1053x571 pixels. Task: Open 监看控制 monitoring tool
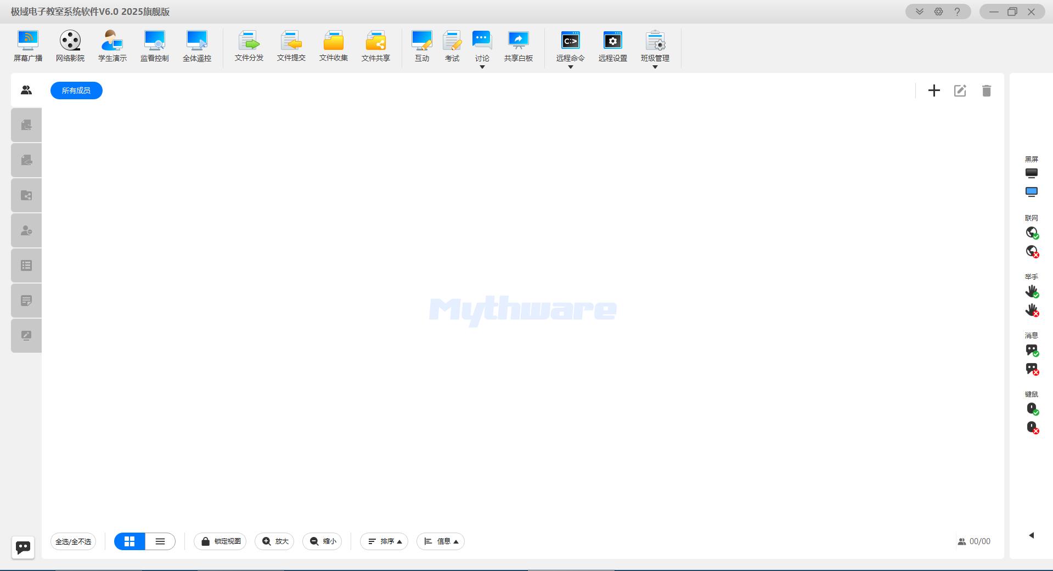click(x=155, y=46)
